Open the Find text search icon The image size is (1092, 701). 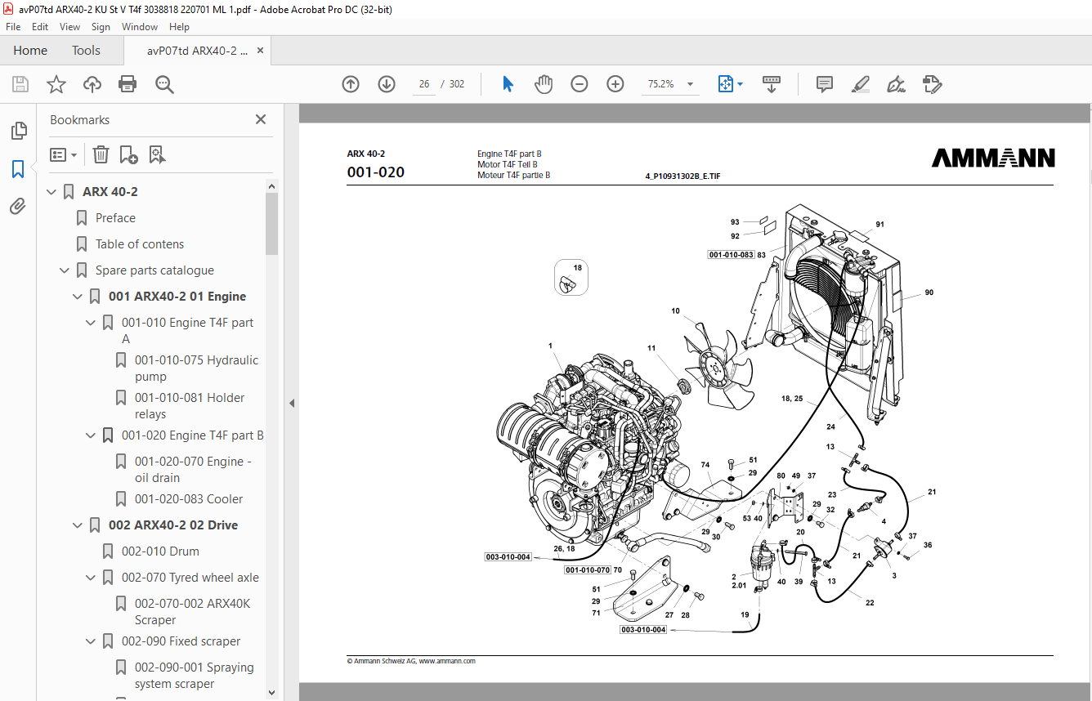164,84
